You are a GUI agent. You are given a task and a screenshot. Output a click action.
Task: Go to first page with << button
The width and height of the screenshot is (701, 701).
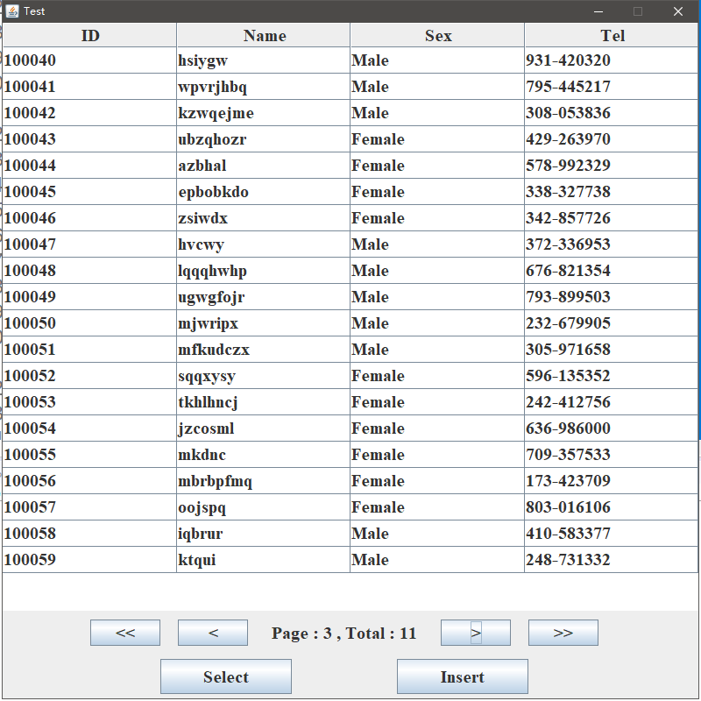125,633
